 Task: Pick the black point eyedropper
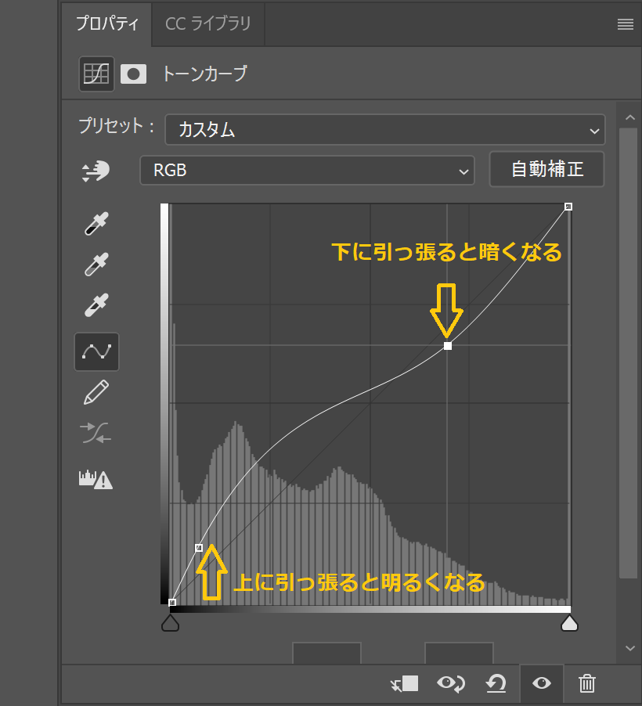(96, 223)
